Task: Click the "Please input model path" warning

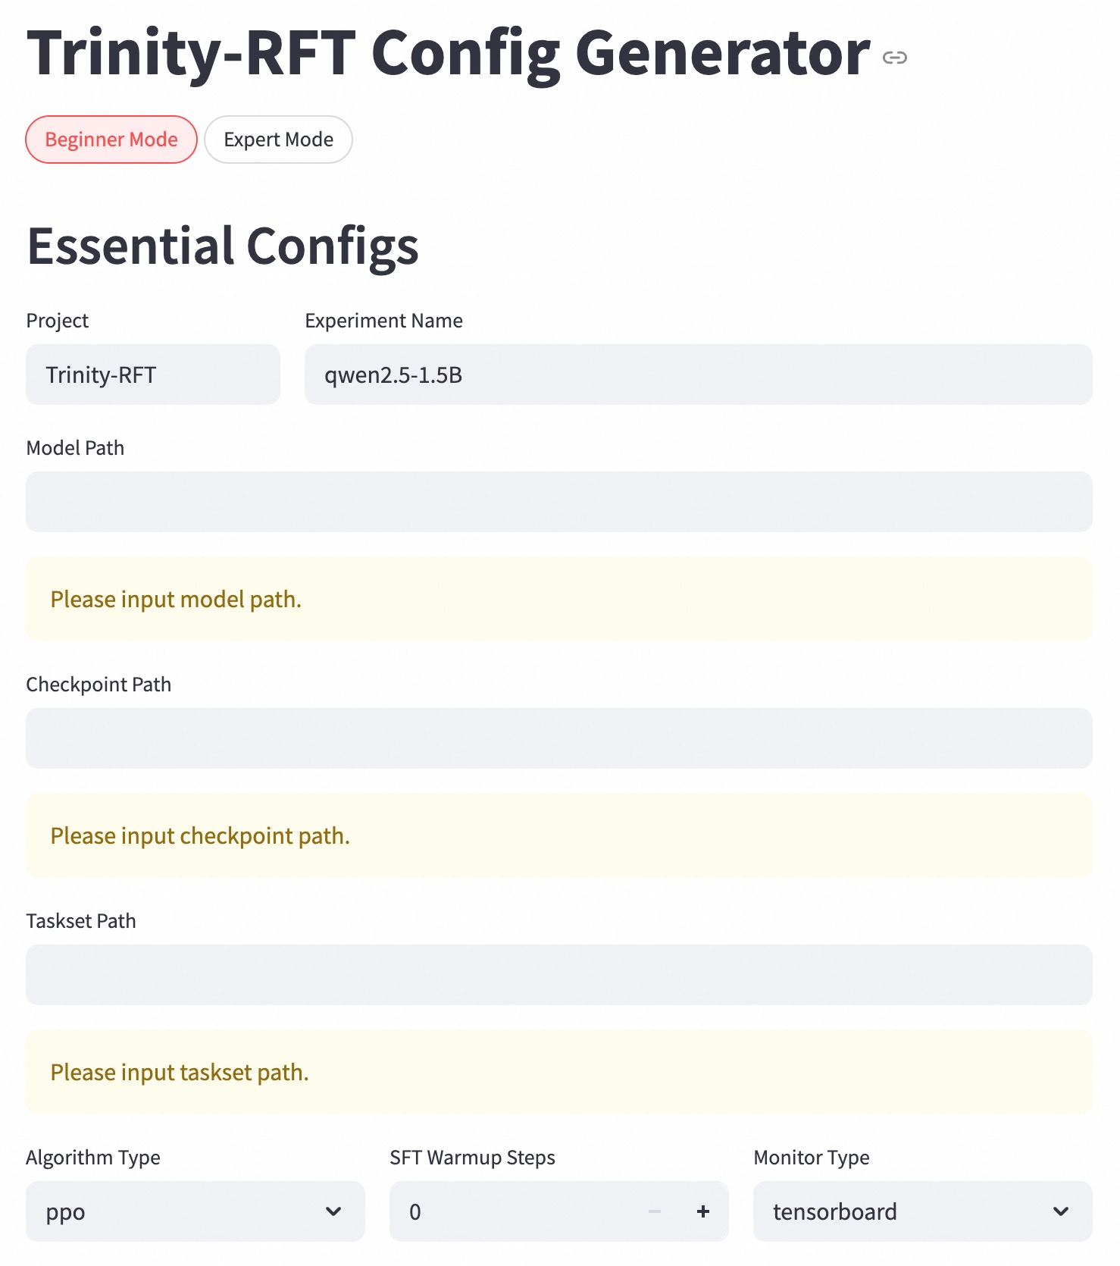Action: point(176,600)
